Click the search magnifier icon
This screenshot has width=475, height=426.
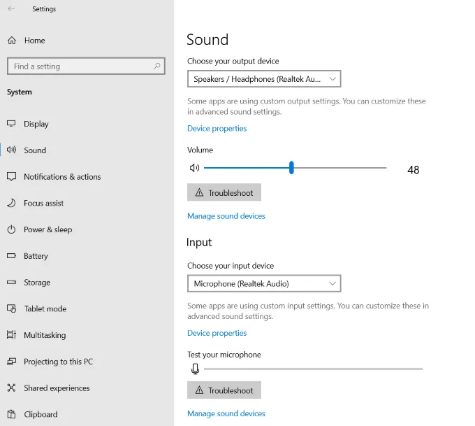(157, 66)
